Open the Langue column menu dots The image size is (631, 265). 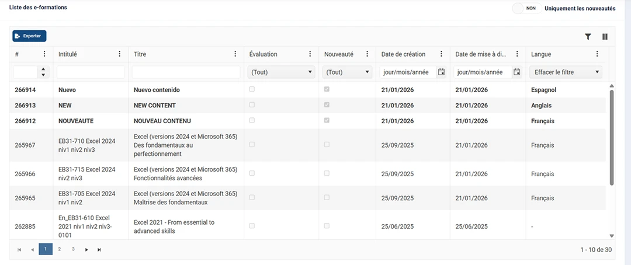597,54
